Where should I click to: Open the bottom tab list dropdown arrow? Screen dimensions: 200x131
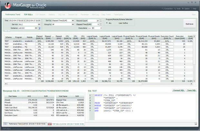coord(196,124)
